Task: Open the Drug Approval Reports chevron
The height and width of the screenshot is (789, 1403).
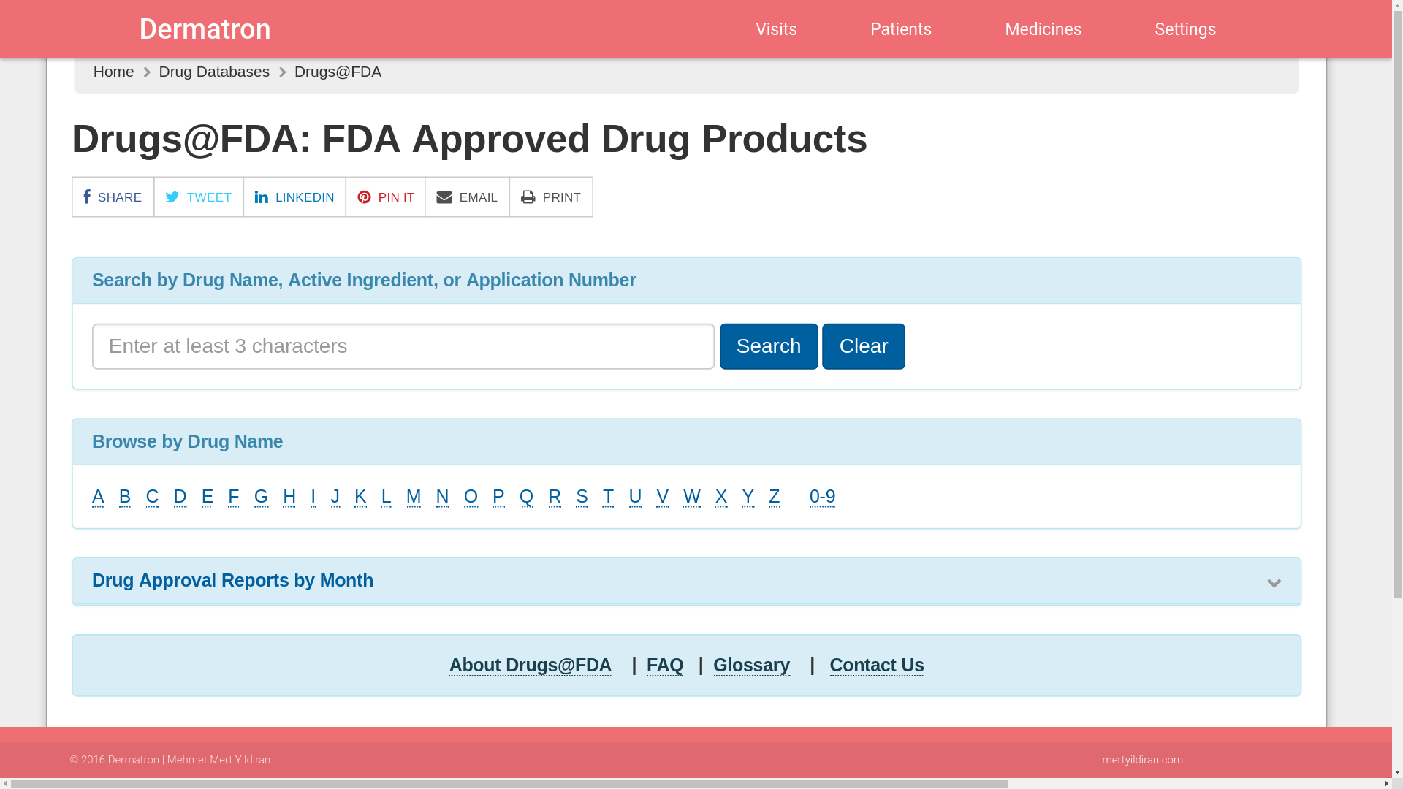Action: point(1274,583)
